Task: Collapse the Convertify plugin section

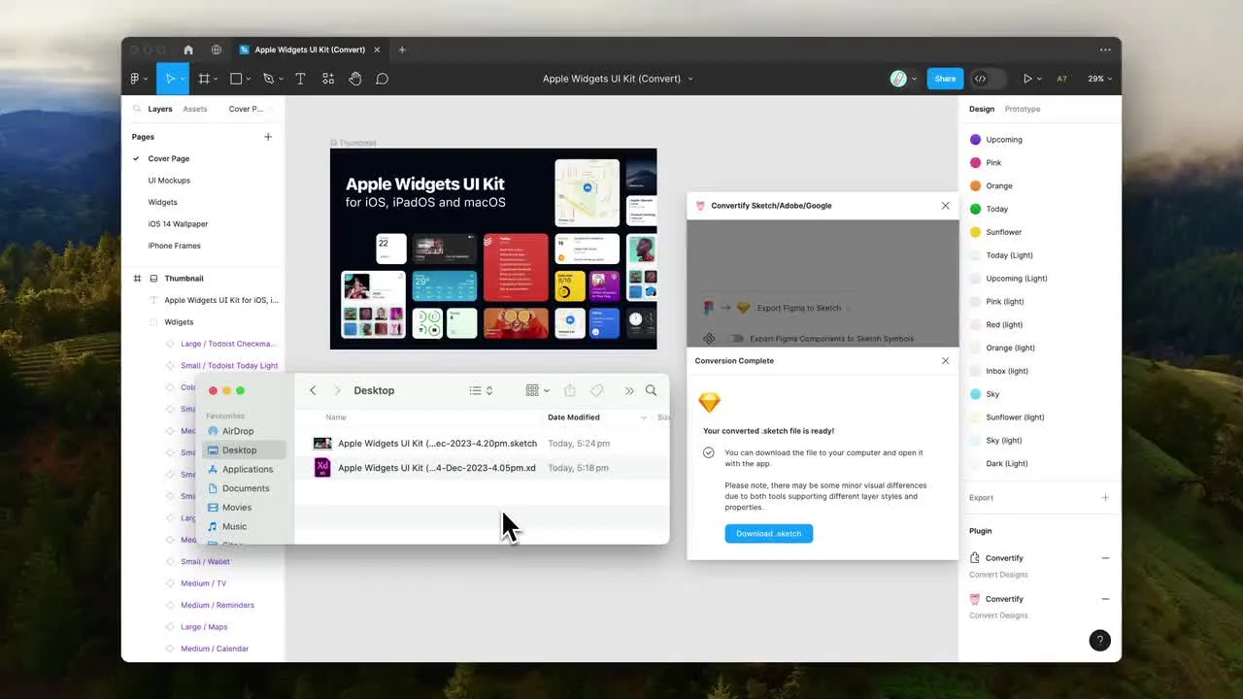Action: coord(1105,558)
